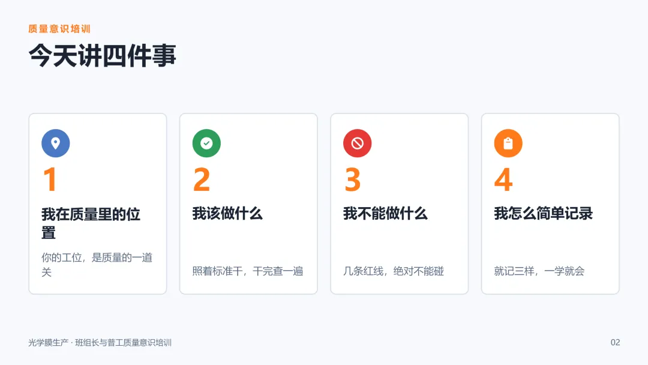Click the orange number 3
The height and width of the screenshot is (365, 648).
coord(353,179)
